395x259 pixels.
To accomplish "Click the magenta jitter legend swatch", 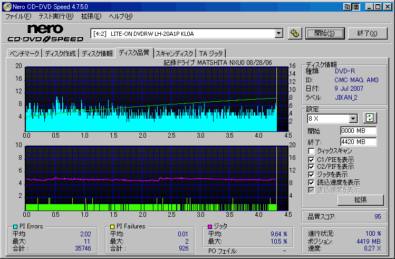I will pyautogui.click(x=209, y=226).
